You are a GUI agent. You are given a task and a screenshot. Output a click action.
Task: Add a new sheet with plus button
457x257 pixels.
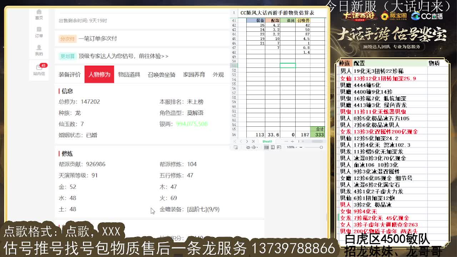292,141
